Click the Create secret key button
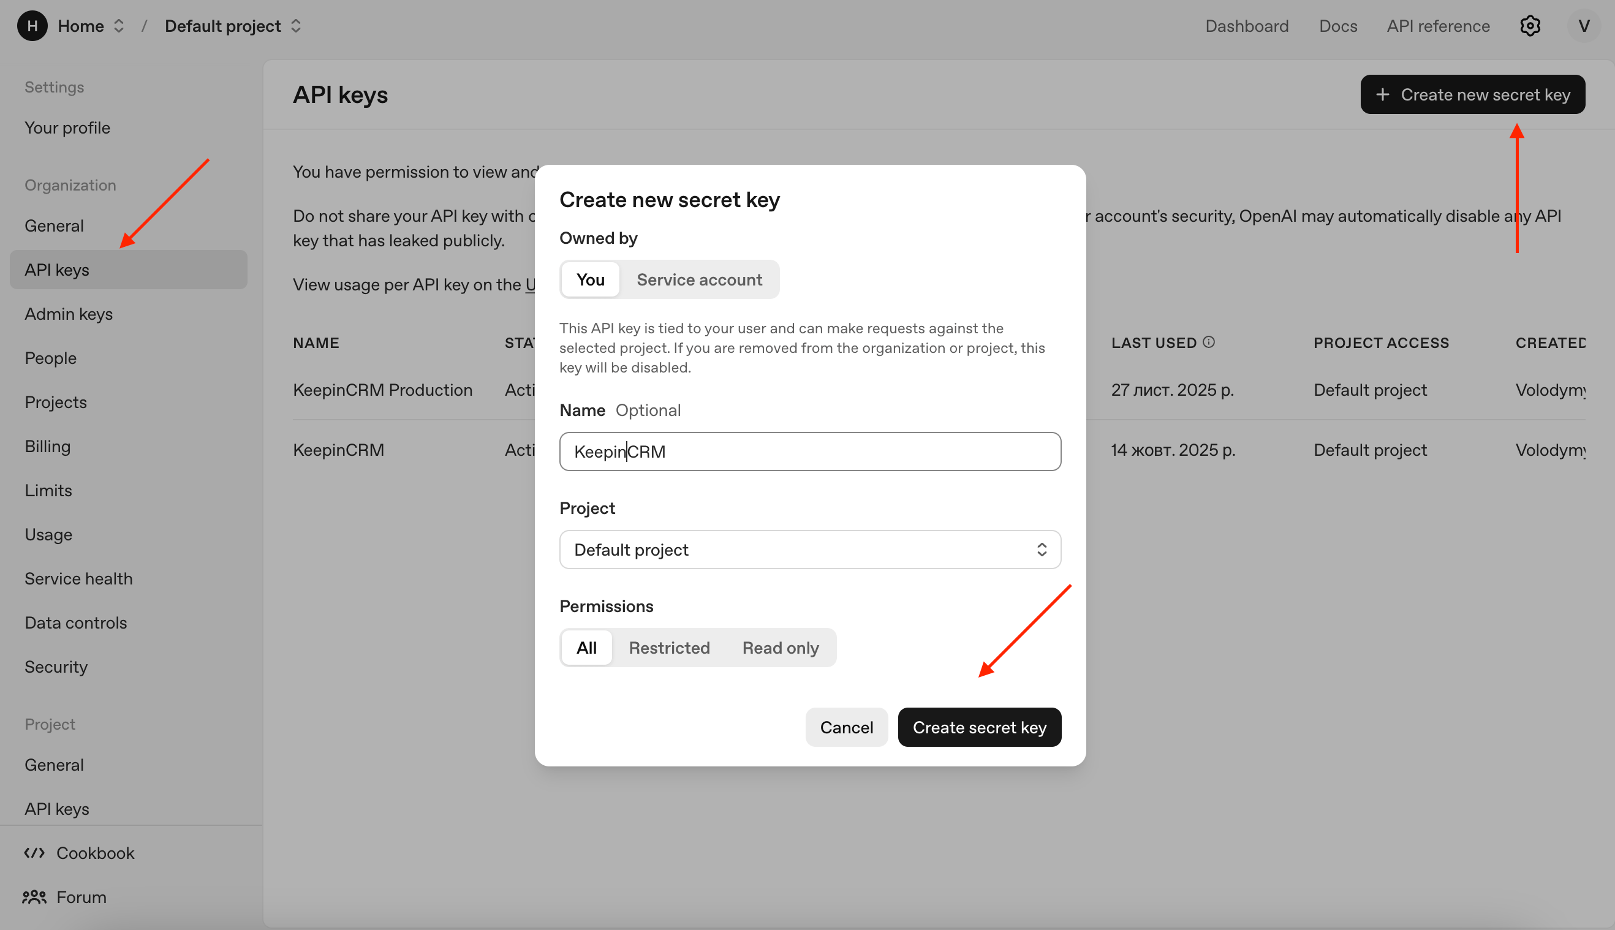 click(x=980, y=727)
